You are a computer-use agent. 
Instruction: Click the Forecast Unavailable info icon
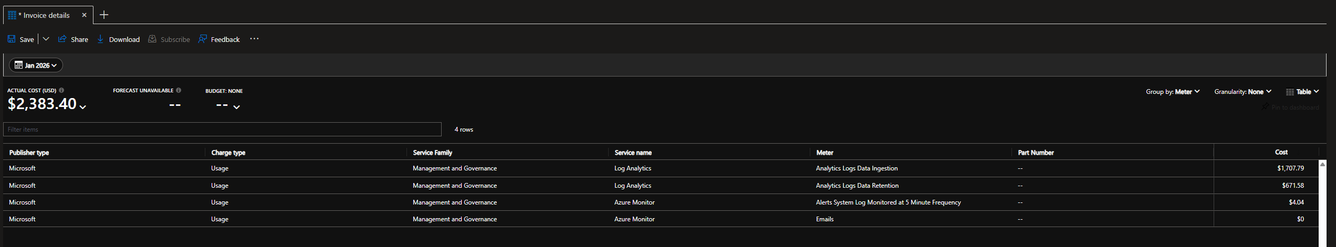point(179,90)
